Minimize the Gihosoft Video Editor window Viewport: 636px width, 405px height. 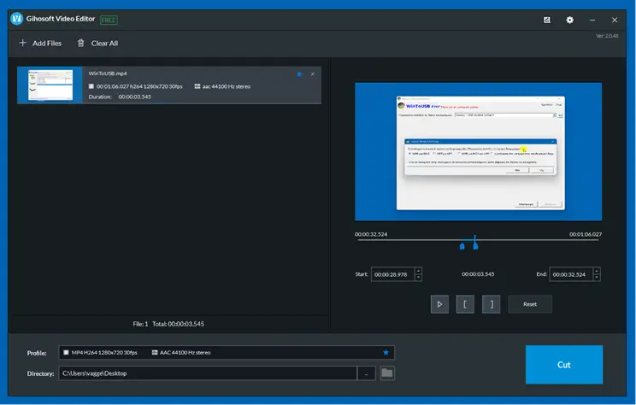tap(592, 20)
